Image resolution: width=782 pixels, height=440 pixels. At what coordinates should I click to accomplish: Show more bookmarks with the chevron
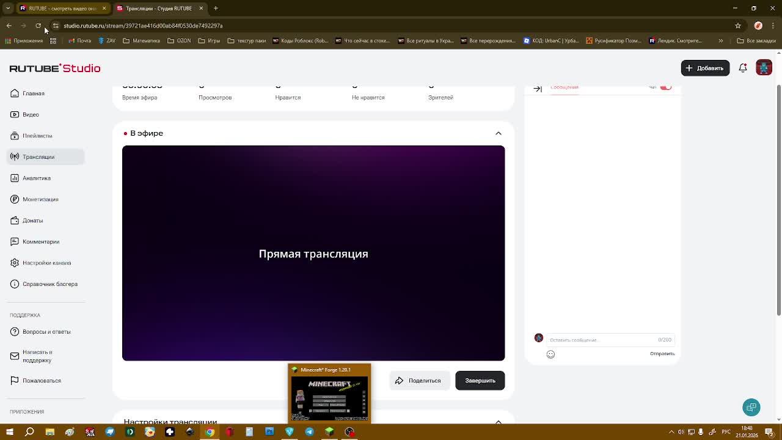click(721, 41)
